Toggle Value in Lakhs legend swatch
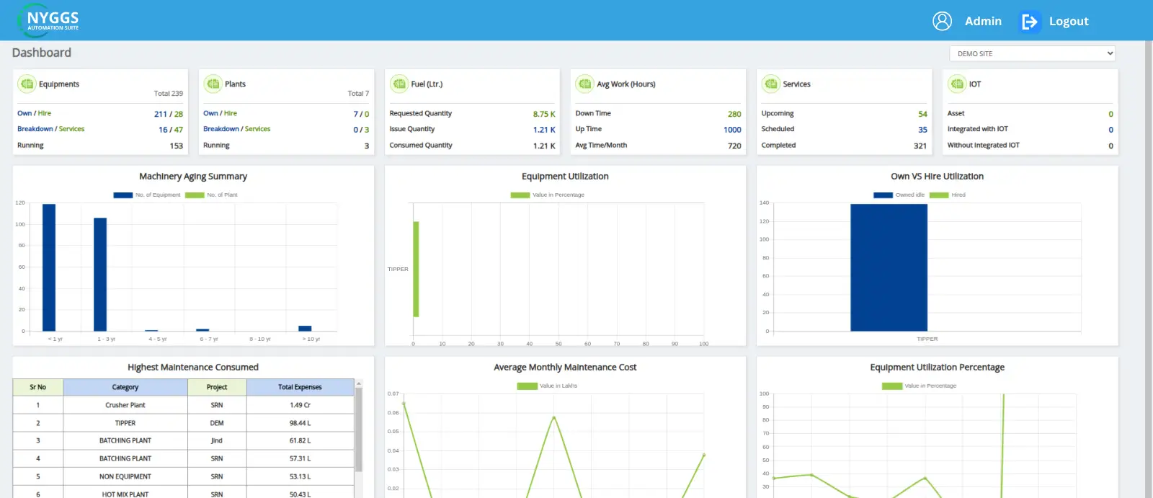Viewport: 1153px width, 498px height. point(527,386)
